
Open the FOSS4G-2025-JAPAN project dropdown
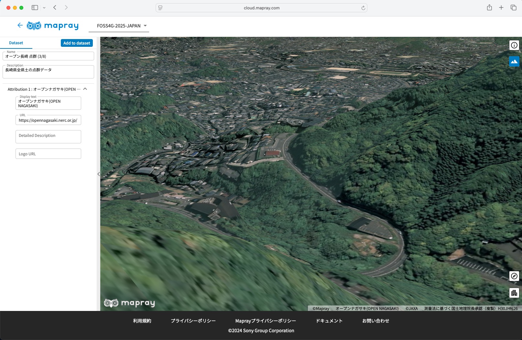tap(122, 26)
